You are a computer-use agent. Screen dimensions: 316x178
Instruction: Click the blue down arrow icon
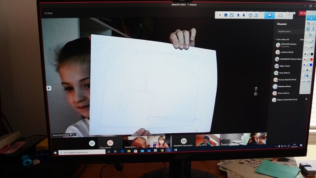(x=244, y=15)
